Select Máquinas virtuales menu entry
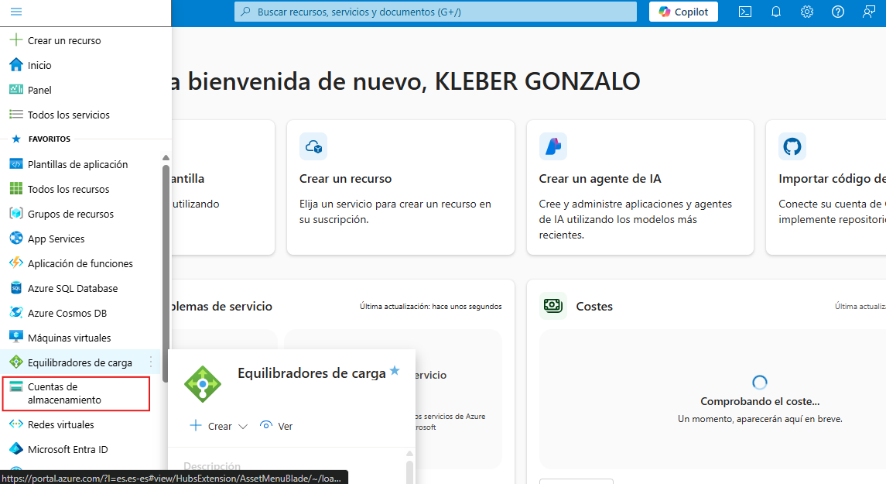The height and width of the screenshot is (484, 886). pos(70,338)
